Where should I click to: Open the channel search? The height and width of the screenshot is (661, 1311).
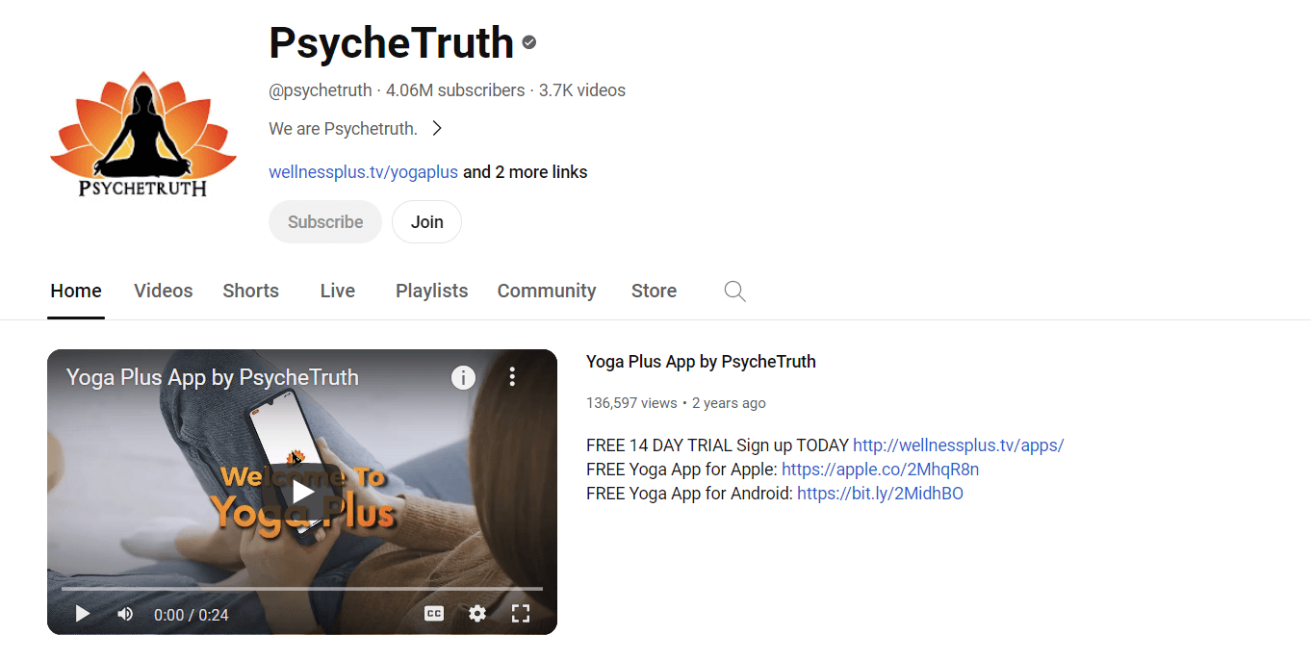(x=733, y=291)
